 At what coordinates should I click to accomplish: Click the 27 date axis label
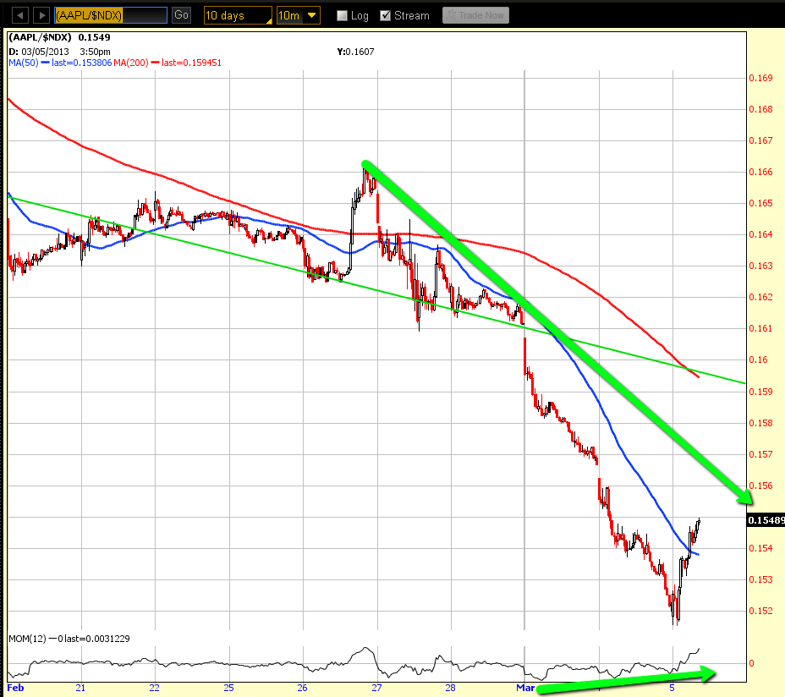pyautogui.click(x=376, y=688)
